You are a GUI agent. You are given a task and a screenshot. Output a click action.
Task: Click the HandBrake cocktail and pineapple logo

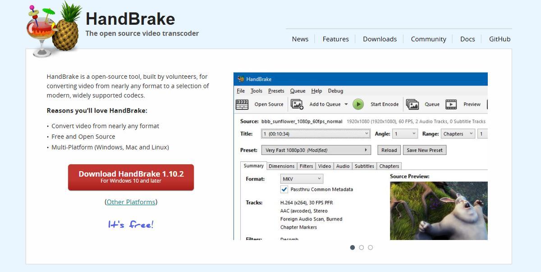pyautogui.click(x=54, y=30)
